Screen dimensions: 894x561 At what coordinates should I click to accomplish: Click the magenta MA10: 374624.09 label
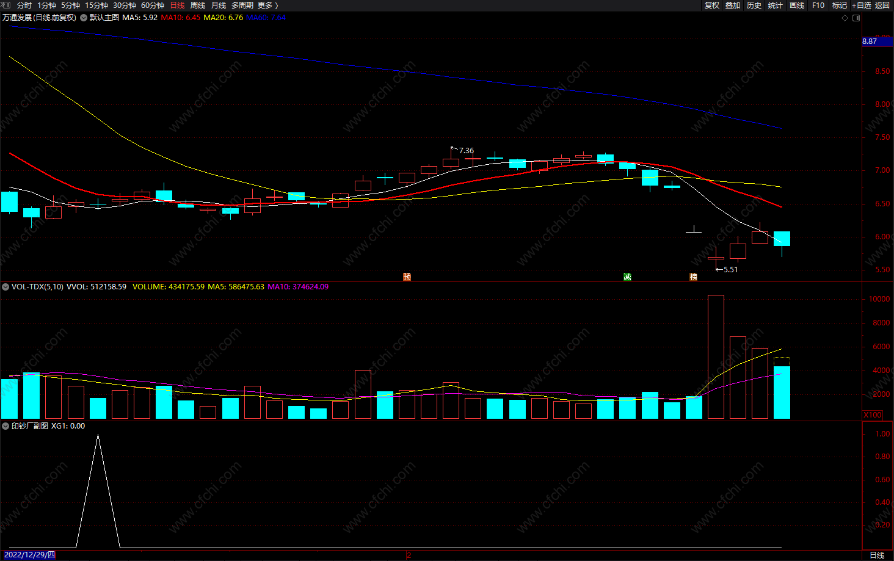298,286
